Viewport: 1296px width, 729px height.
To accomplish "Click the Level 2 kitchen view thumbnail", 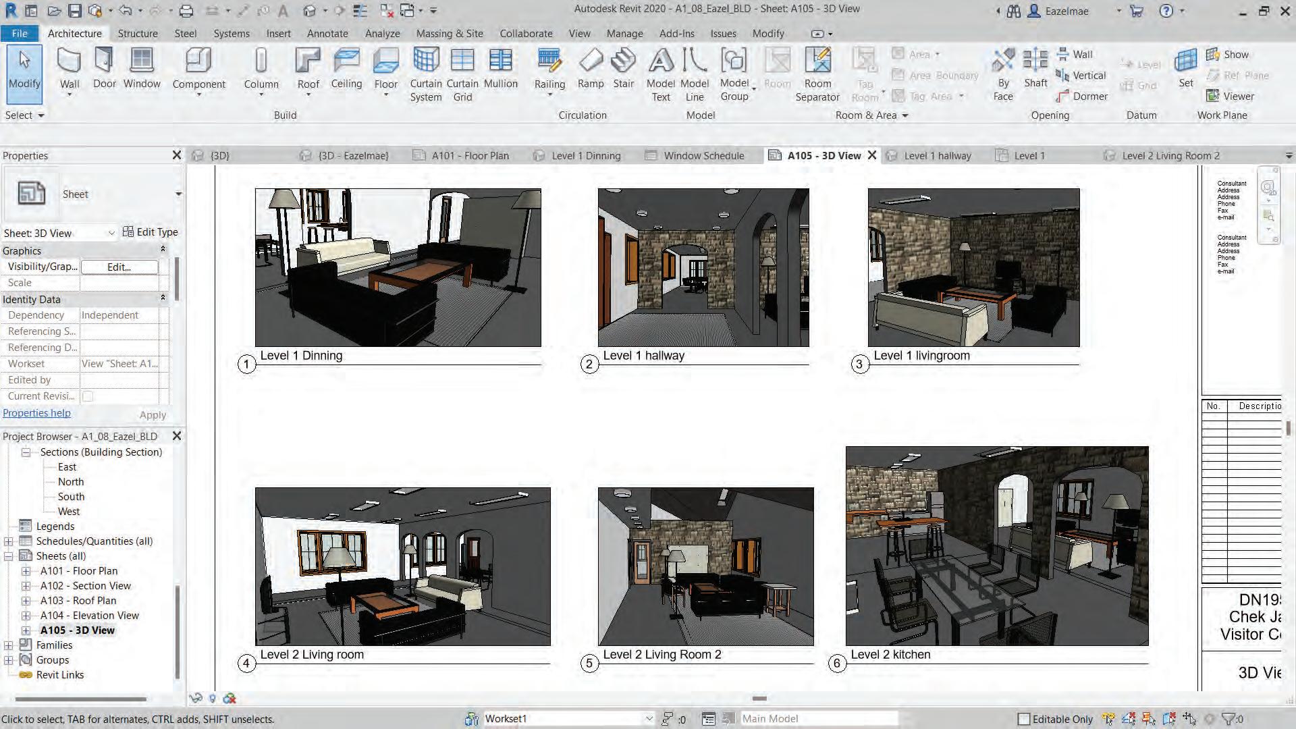I will click(996, 545).
